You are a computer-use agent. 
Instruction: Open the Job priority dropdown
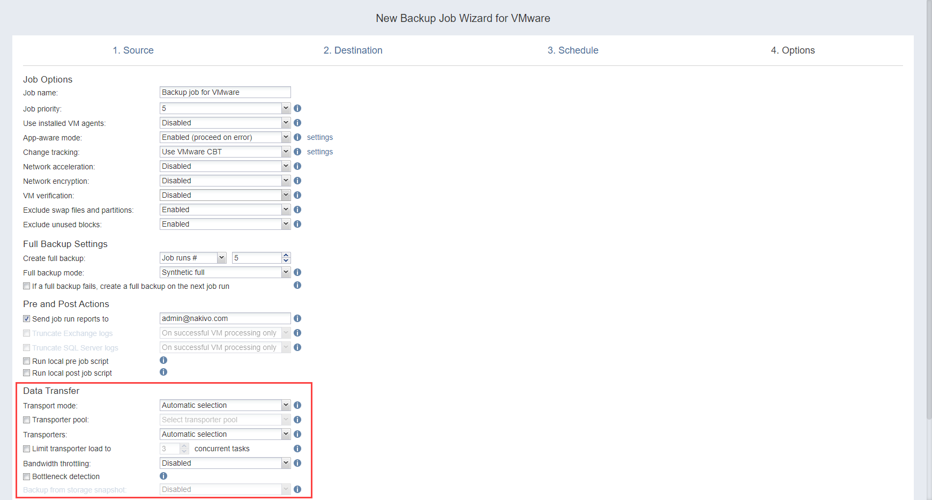coord(225,108)
